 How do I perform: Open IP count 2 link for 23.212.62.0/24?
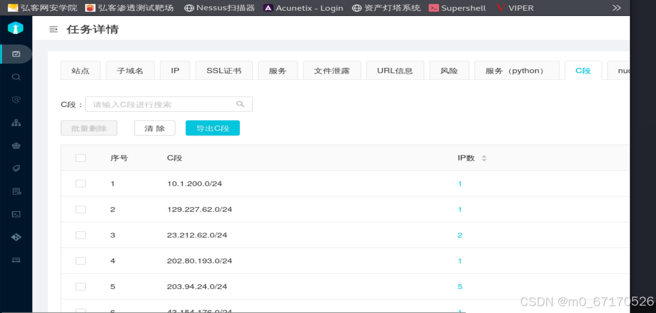pos(460,235)
